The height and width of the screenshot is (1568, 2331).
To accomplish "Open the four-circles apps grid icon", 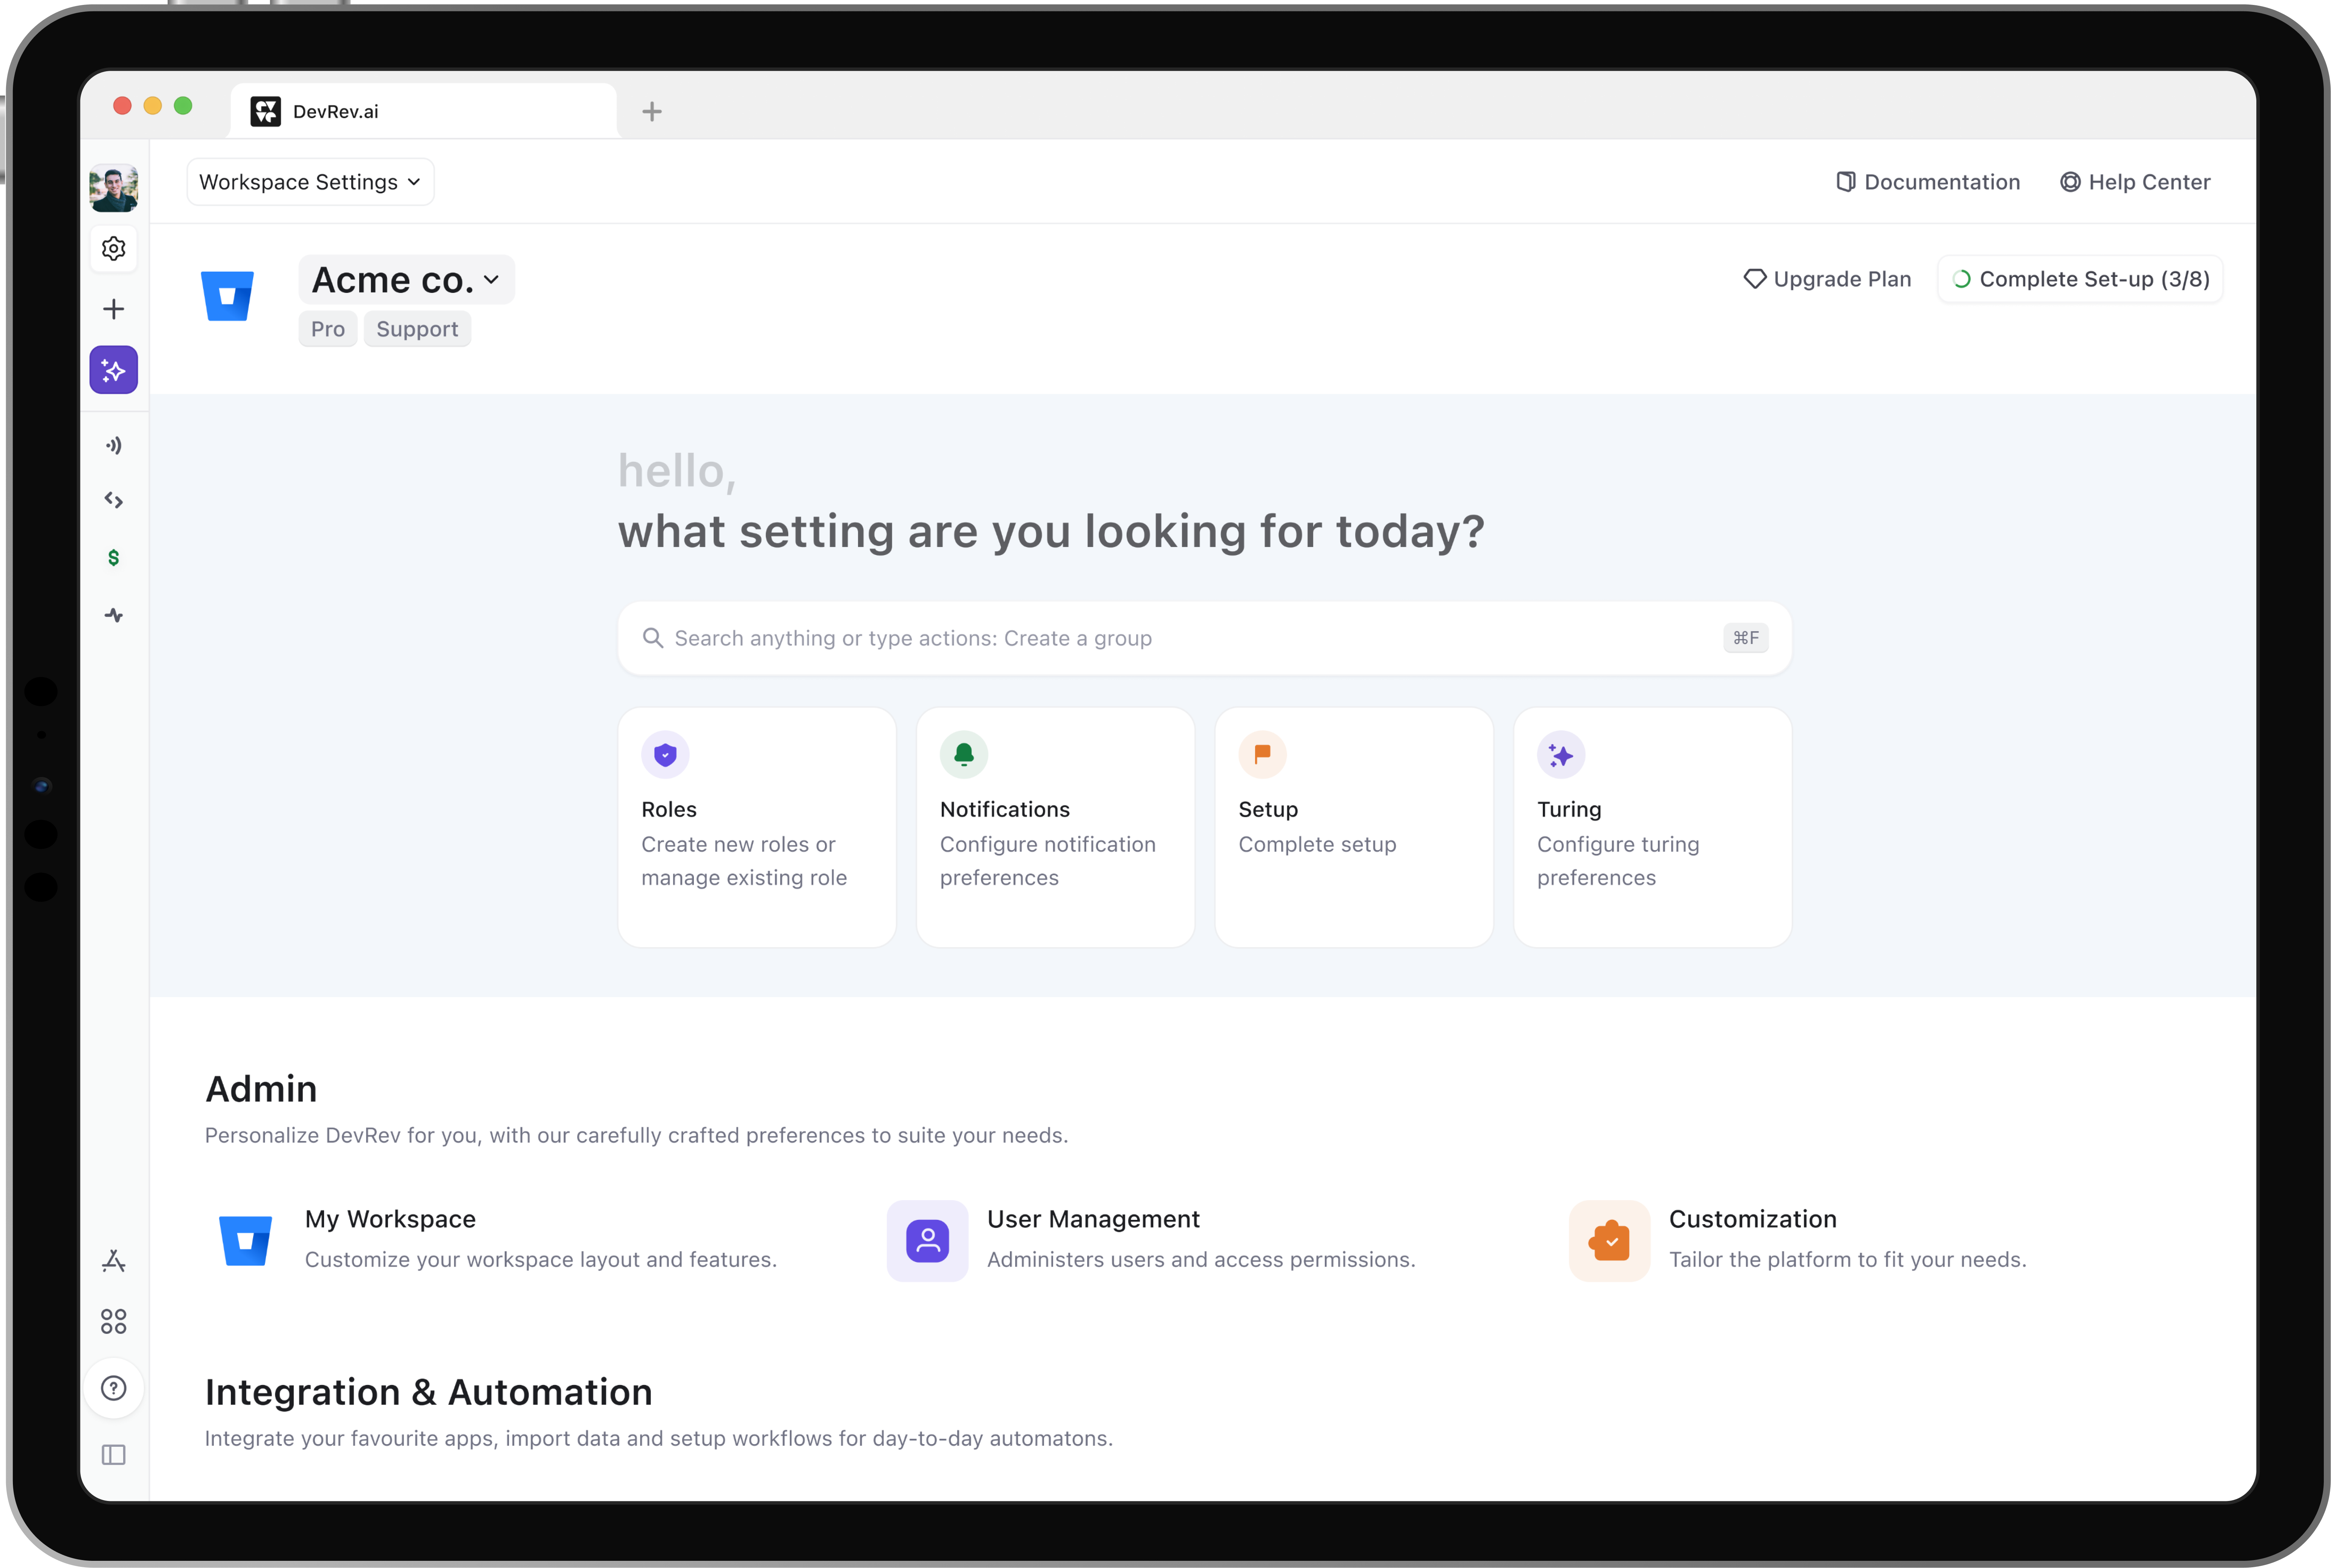I will (x=114, y=1322).
